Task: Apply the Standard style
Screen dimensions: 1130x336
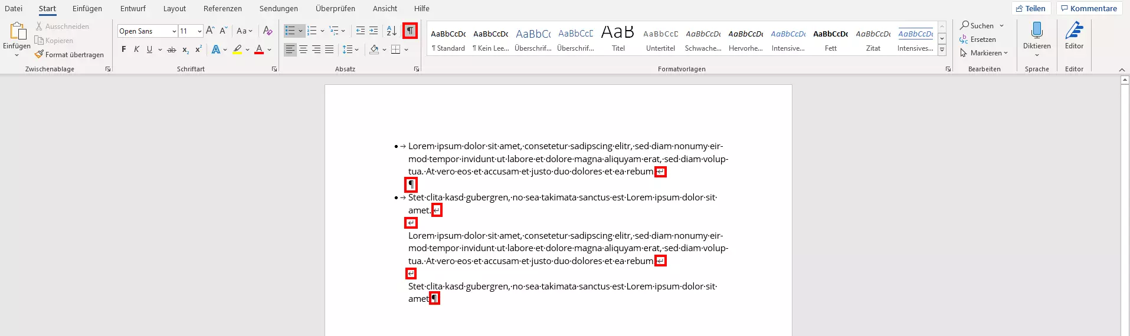Action: (448, 39)
